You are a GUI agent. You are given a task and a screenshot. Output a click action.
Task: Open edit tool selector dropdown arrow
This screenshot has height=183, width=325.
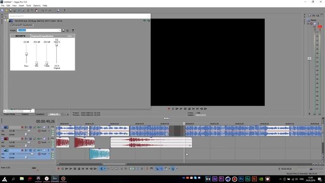point(105,169)
